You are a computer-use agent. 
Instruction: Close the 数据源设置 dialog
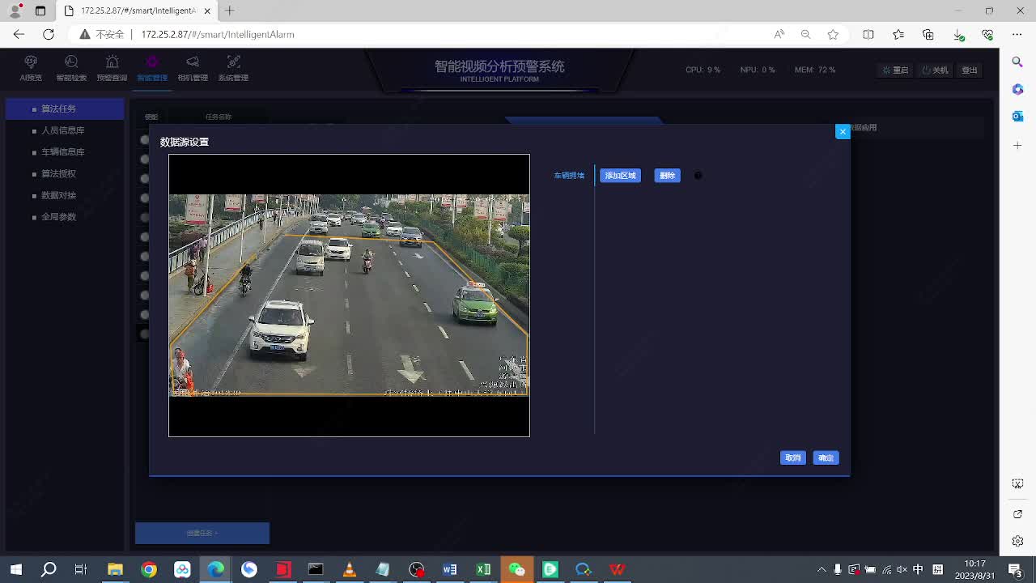pyautogui.click(x=843, y=131)
